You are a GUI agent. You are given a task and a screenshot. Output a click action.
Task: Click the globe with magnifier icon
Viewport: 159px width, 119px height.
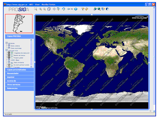coord(99,9)
